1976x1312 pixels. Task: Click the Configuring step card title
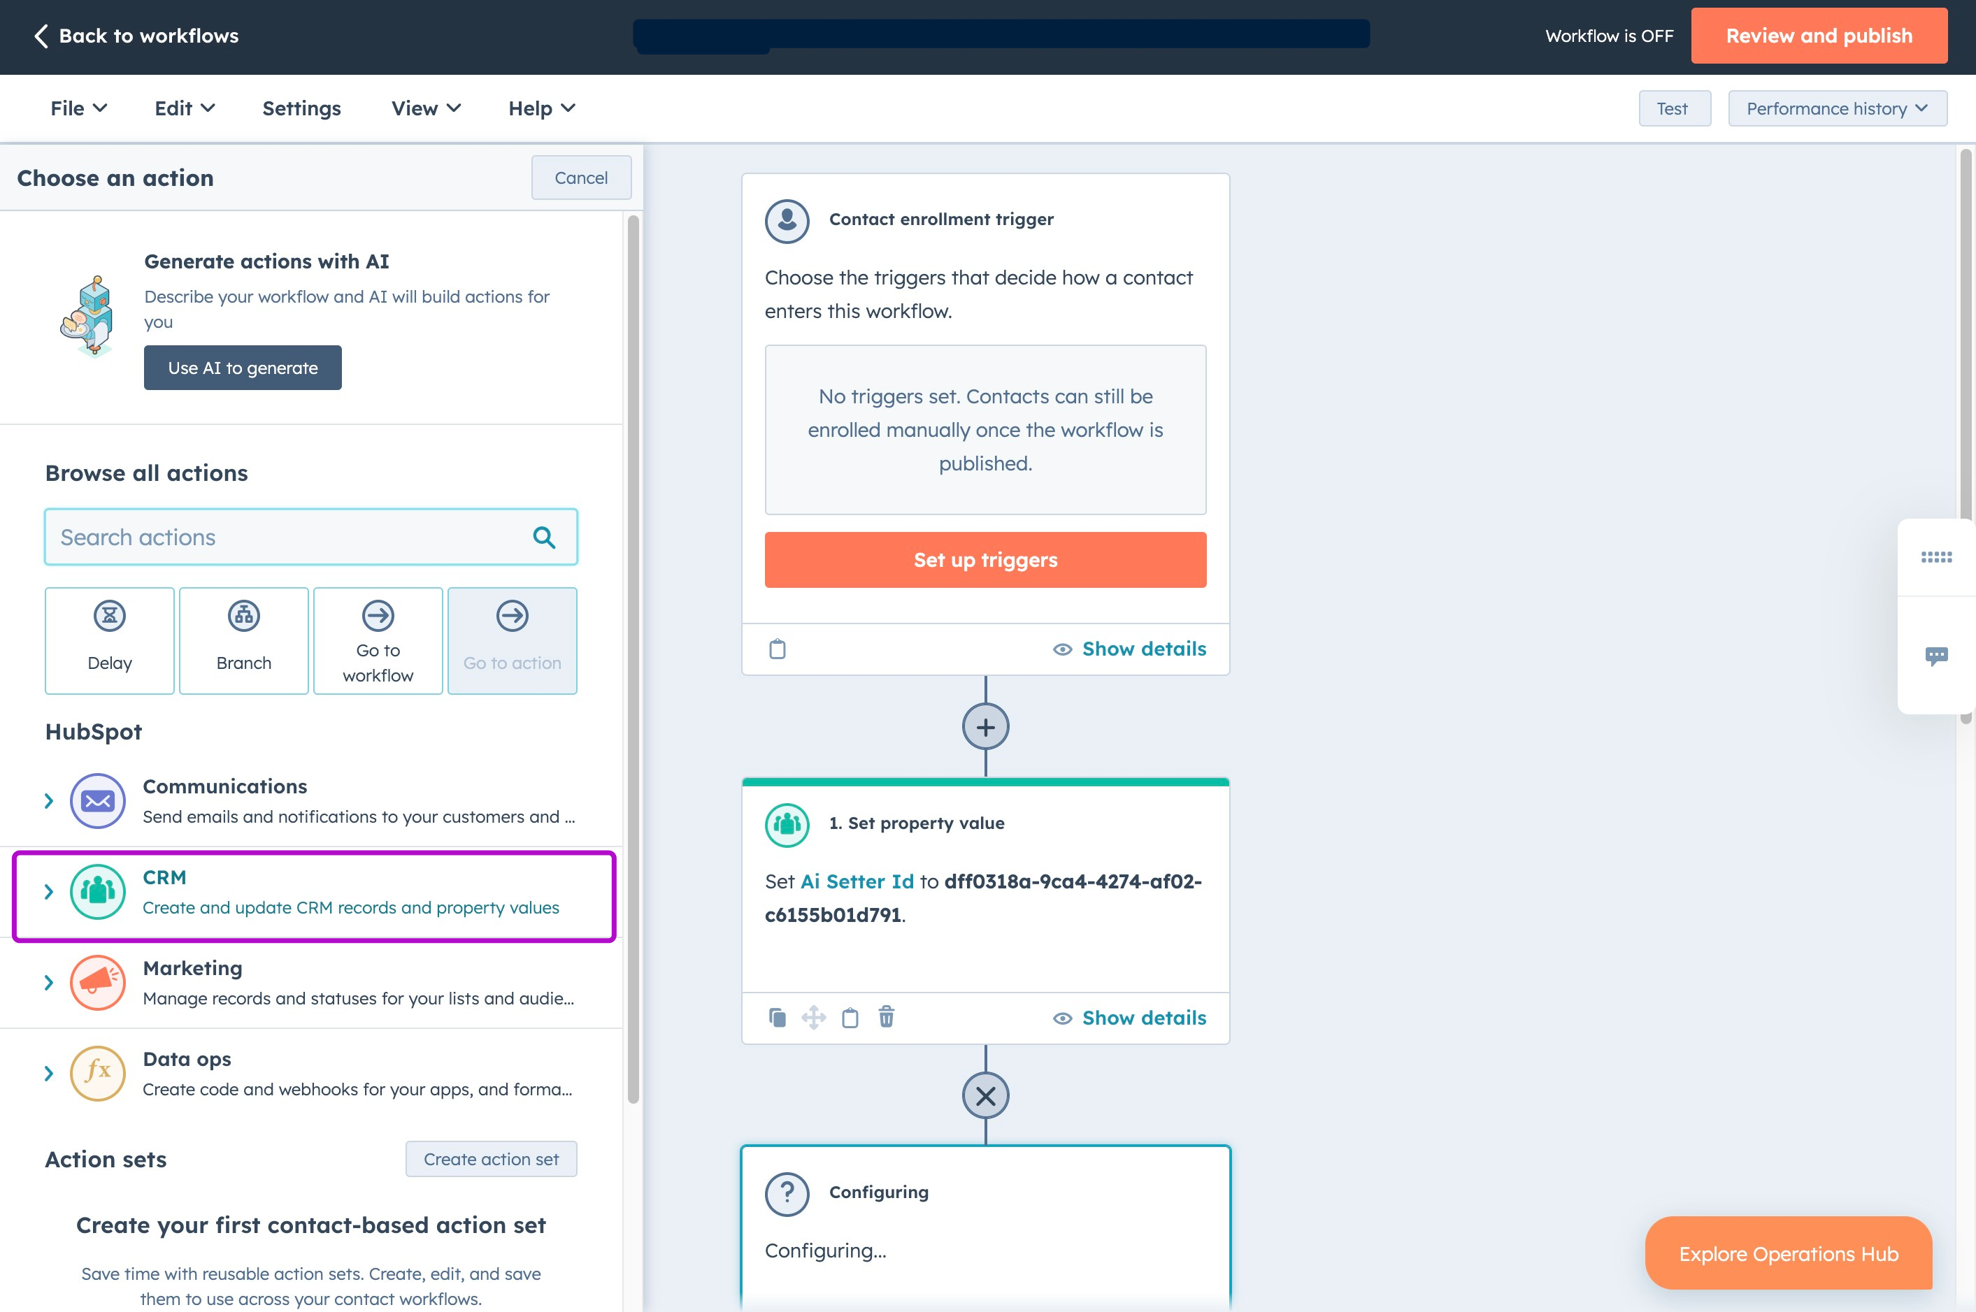pyautogui.click(x=879, y=1192)
